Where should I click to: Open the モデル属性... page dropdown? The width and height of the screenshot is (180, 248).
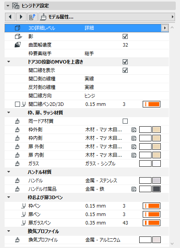tap(107, 17)
